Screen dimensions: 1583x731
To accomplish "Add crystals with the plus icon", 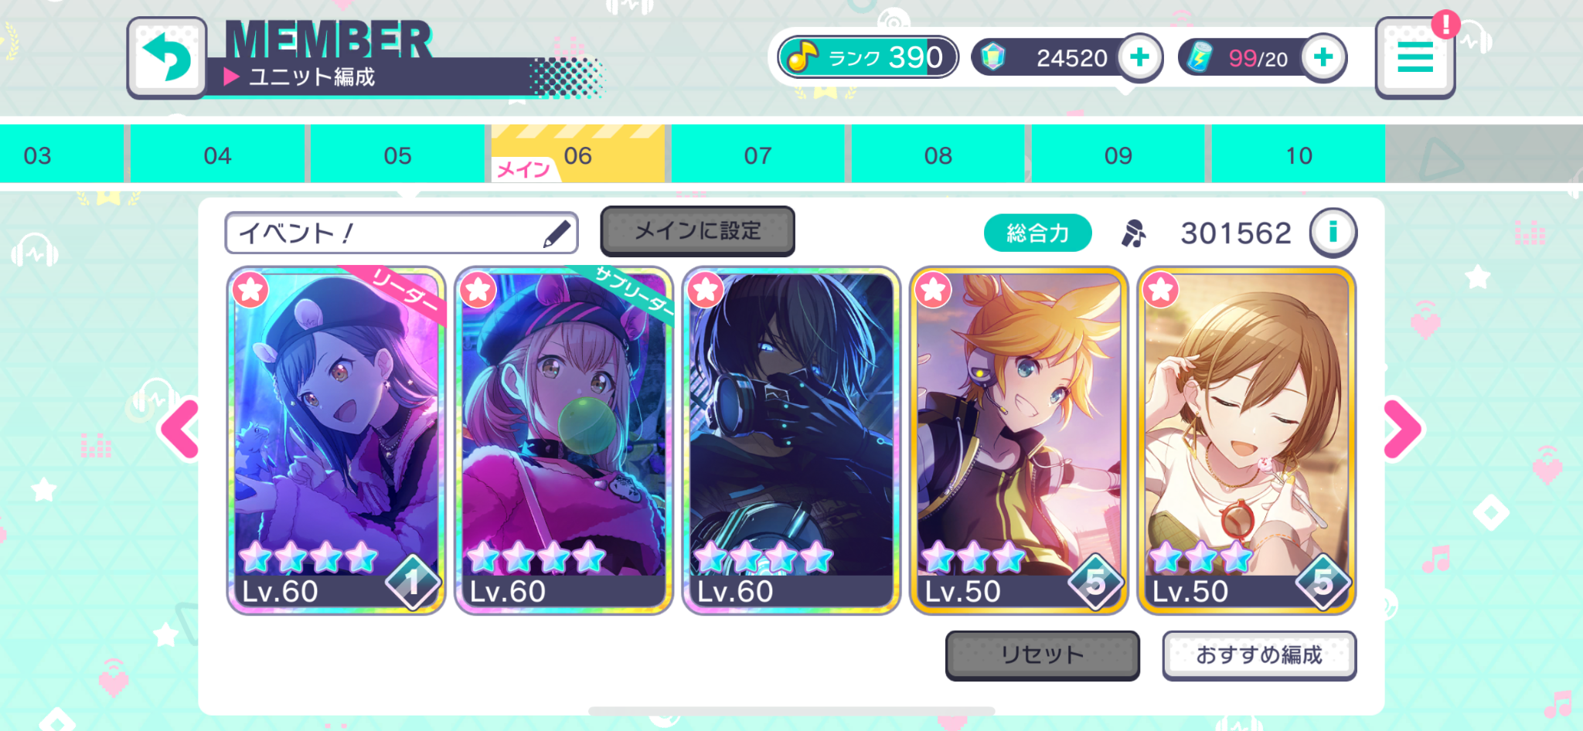I will click(1140, 57).
